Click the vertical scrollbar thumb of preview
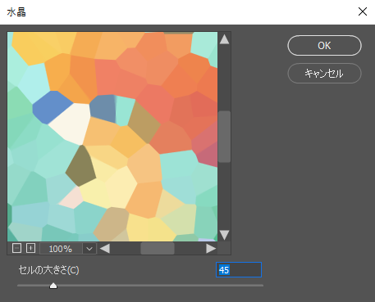This screenshot has height=302, width=375. [224, 137]
